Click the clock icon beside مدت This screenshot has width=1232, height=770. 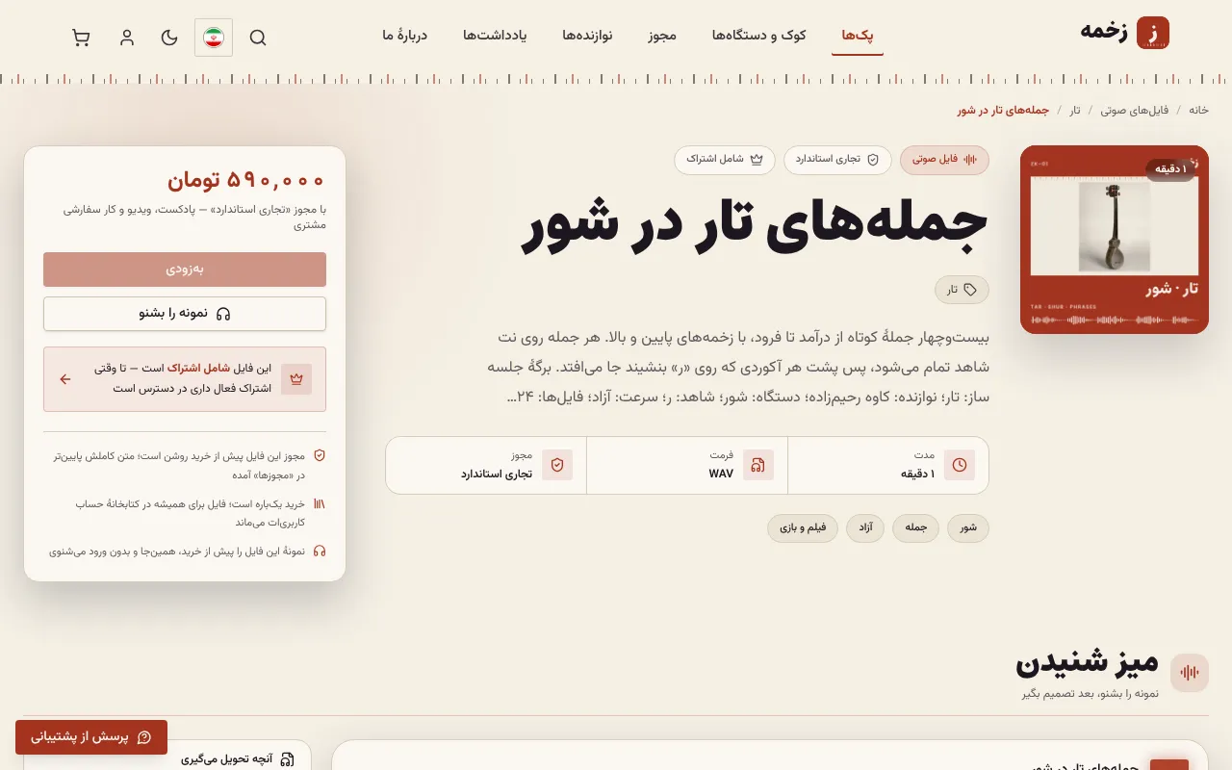[960, 465]
